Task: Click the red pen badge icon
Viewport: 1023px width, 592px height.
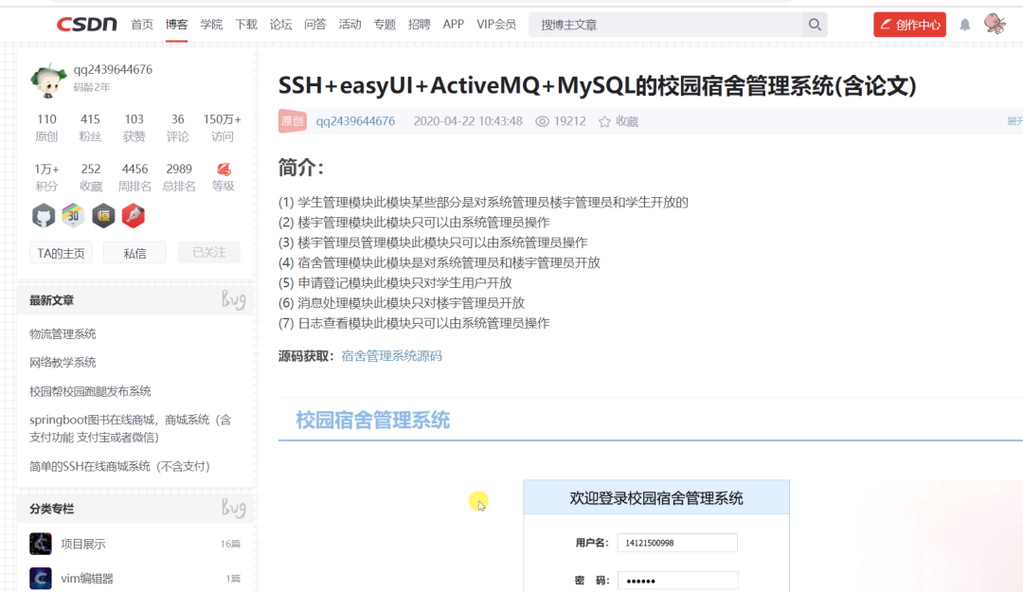Action: pyautogui.click(x=134, y=216)
